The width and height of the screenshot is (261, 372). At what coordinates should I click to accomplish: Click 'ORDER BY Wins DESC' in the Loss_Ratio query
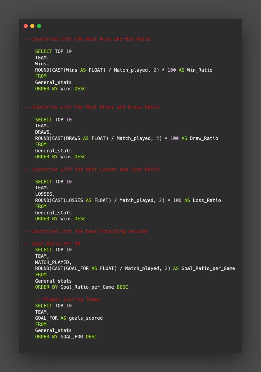point(61,219)
